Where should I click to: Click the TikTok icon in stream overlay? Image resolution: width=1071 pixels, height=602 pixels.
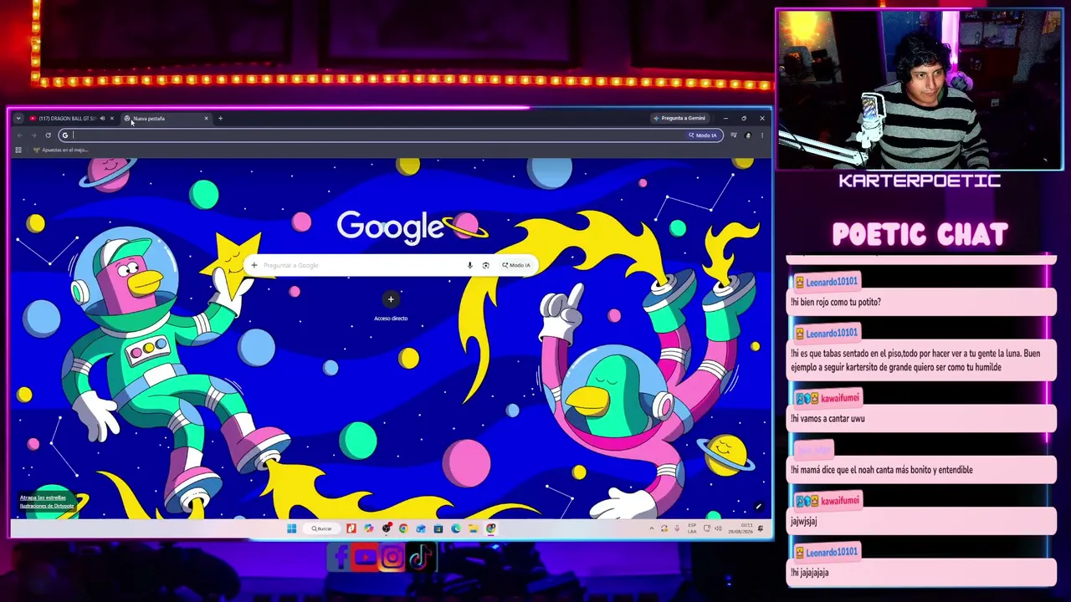pos(419,557)
